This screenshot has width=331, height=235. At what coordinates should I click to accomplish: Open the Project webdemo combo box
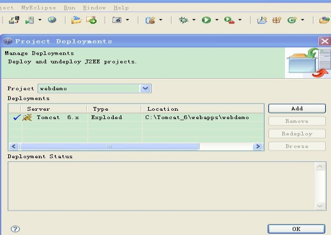click(x=95, y=88)
